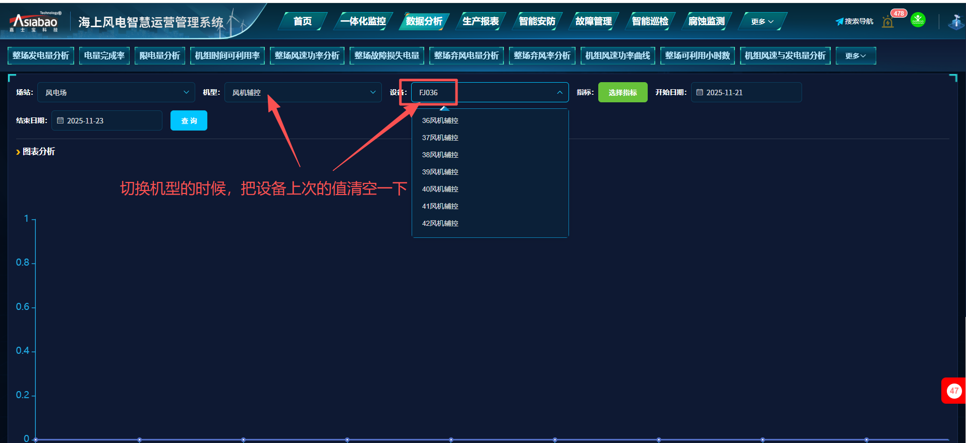
Task: Click the calendar icon in 开始日期 field
Action: tap(700, 93)
